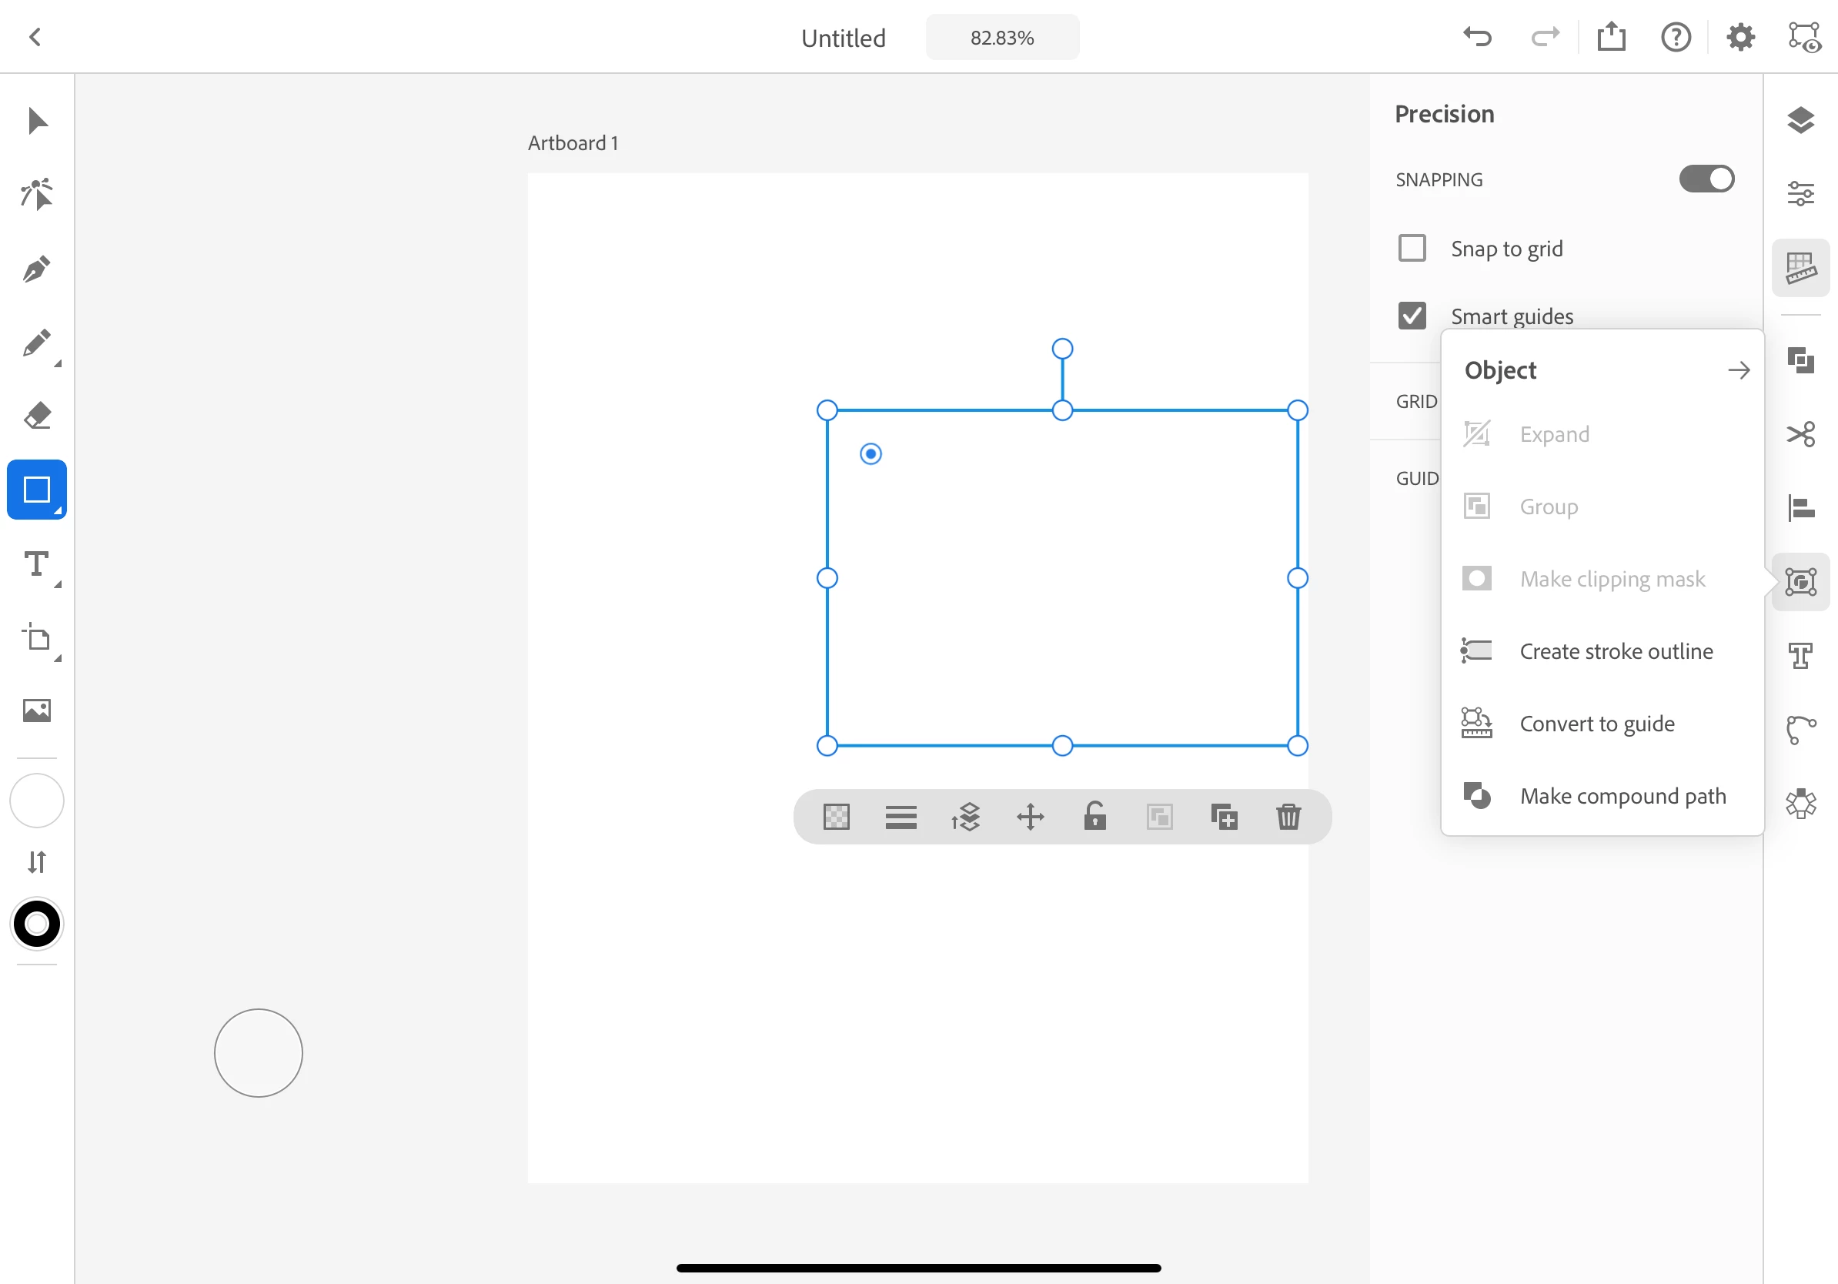Uncheck the Smart guides checkbox
The height and width of the screenshot is (1284, 1838).
[1412, 316]
